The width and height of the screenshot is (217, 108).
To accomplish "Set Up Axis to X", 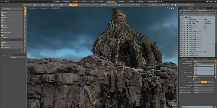I will click(197, 82).
